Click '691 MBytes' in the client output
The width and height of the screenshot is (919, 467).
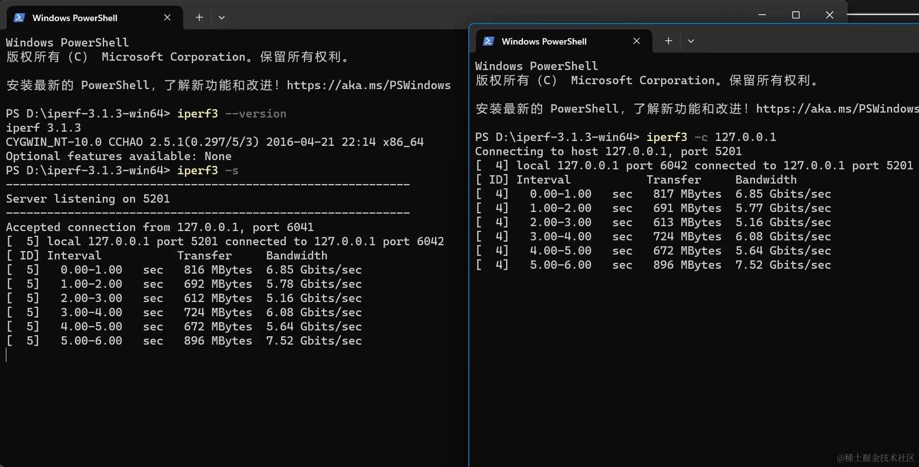tap(687, 208)
